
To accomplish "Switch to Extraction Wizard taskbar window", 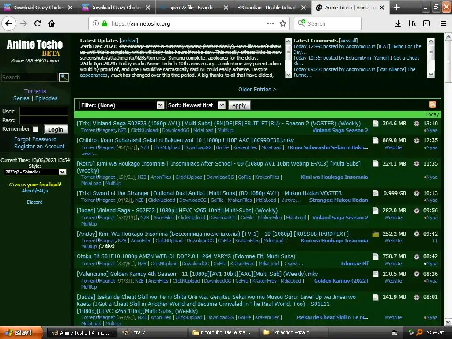I will (x=294, y=332).
